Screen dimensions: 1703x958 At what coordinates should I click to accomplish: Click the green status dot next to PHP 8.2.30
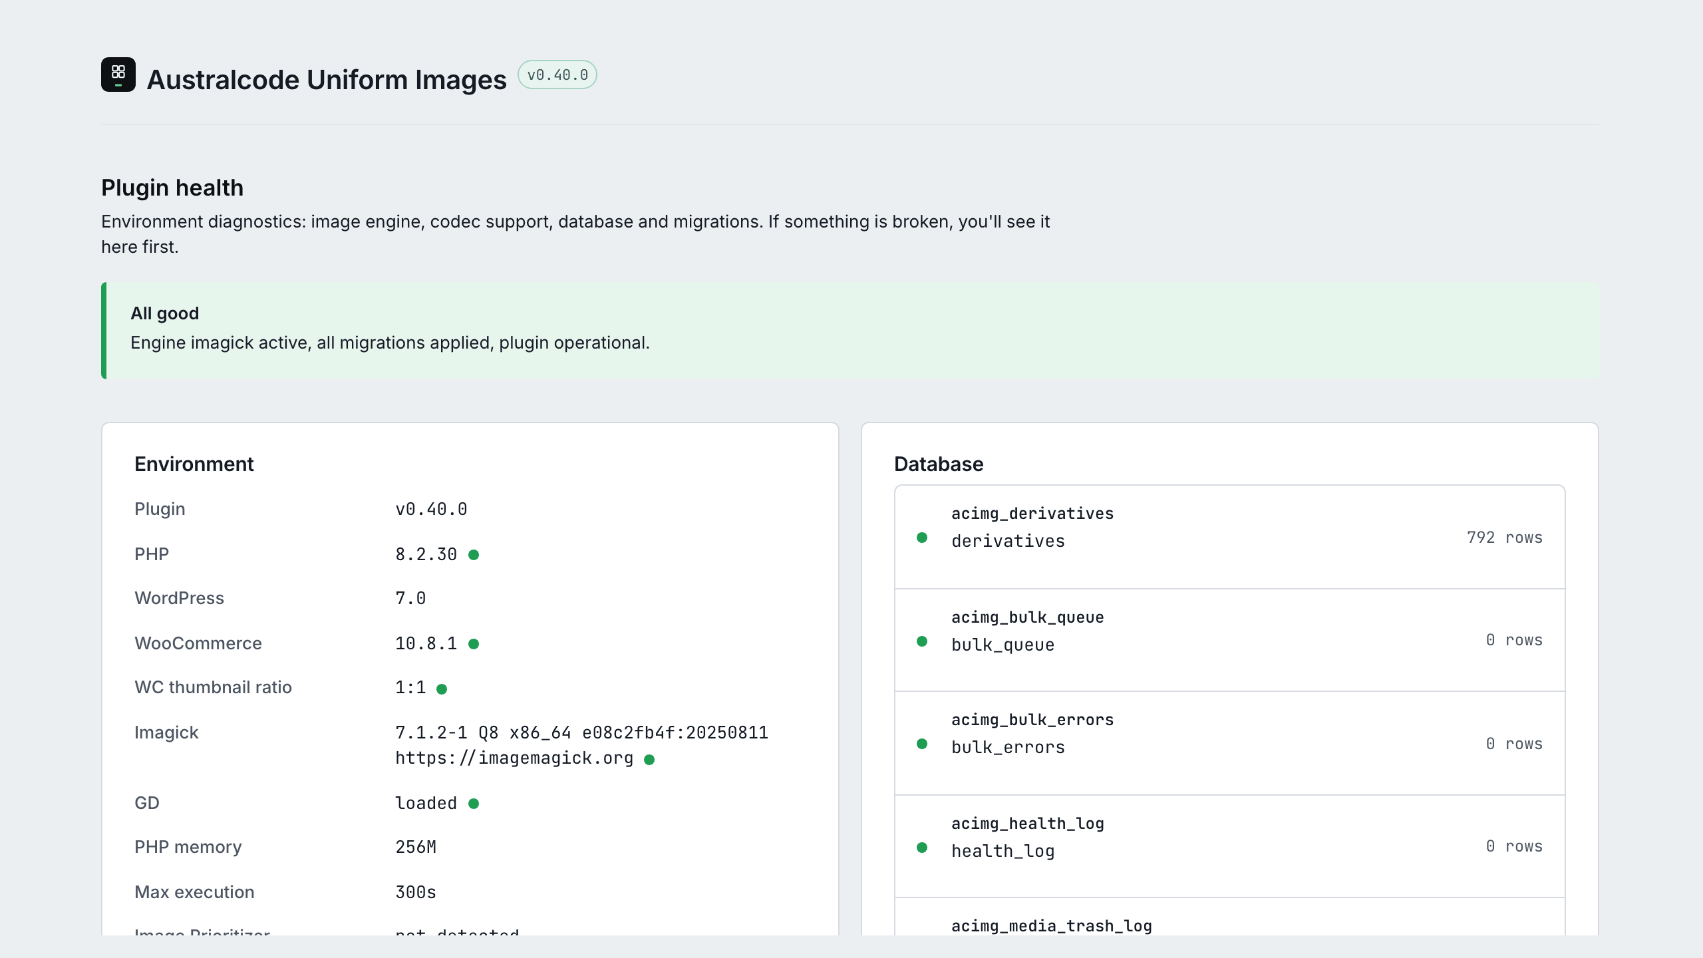pyautogui.click(x=474, y=555)
